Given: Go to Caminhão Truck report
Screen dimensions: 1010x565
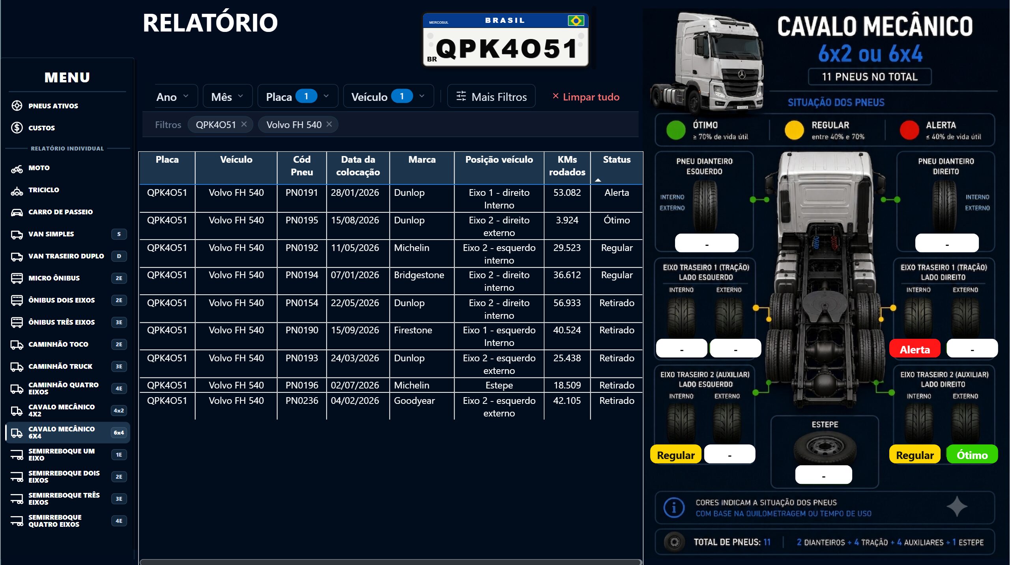Looking at the screenshot, I should [x=68, y=366].
